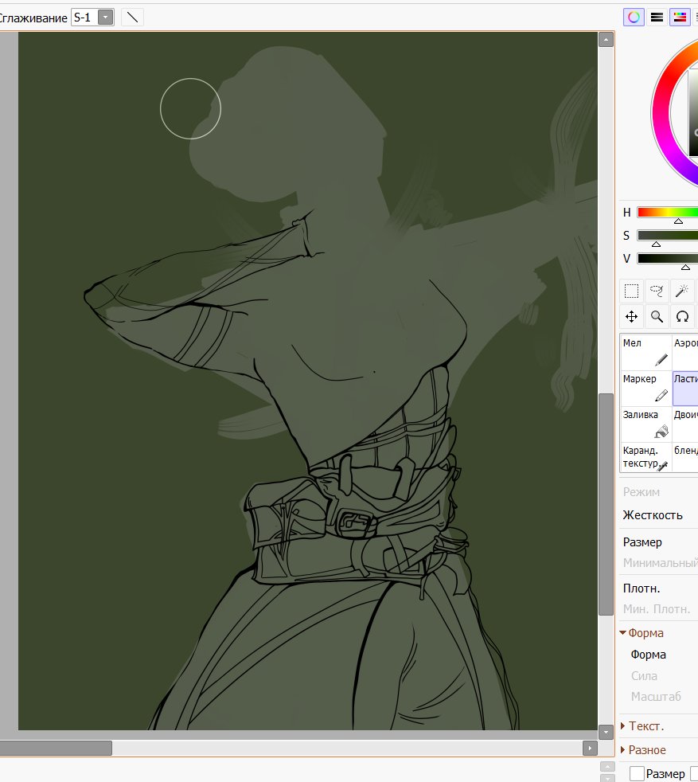Click the Жесткость setting label
Viewport: 698px width, 782px height.
pyautogui.click(x=653, y=515)
